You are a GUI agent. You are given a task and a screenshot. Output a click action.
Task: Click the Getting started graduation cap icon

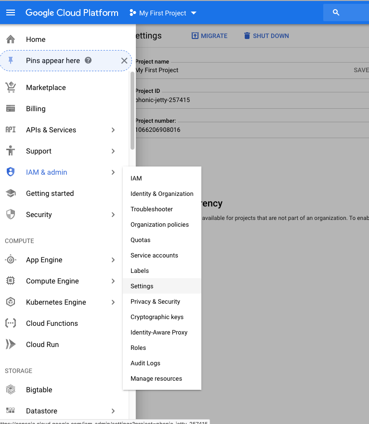11,193
